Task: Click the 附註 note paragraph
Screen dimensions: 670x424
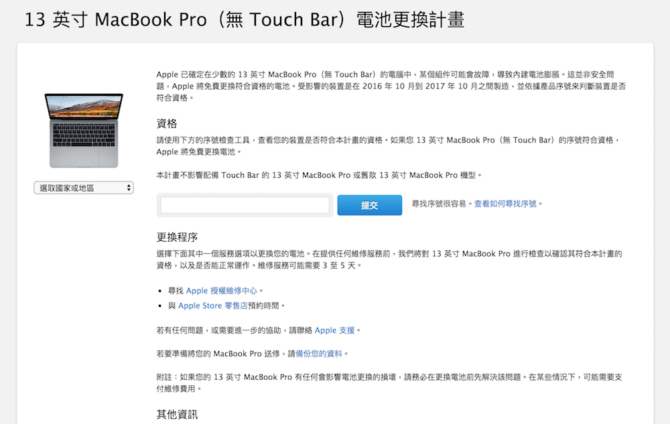Action: coord(389,382)
